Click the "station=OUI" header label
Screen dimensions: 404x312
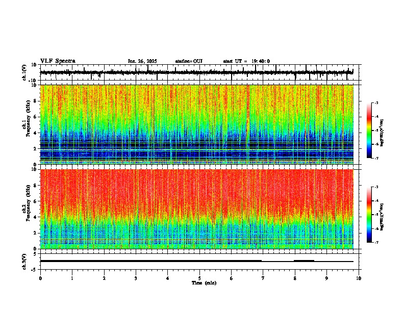189,61
